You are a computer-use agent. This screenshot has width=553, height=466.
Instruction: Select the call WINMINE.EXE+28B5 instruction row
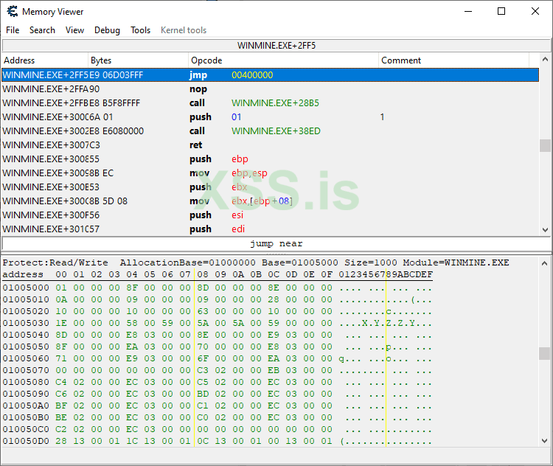[269, 103]
